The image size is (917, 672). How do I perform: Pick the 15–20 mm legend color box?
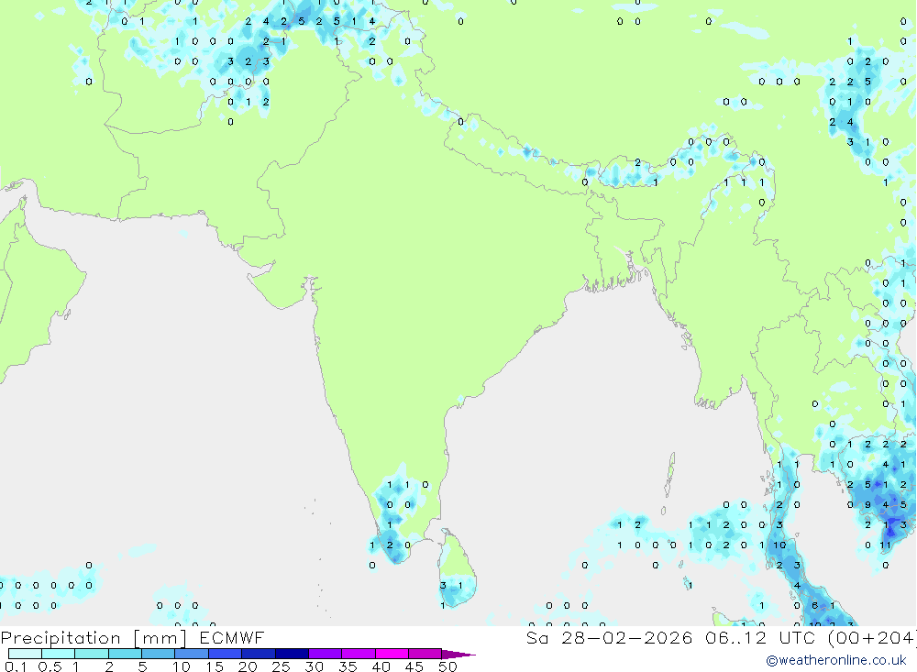(226, 654)
